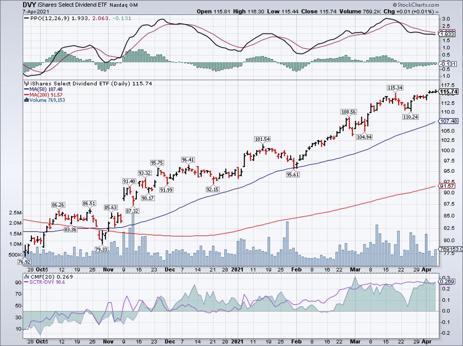Screen dimensions: 463x346
Task: Click the MA(200) 91.57 legend entry
Action: [43, 95]
